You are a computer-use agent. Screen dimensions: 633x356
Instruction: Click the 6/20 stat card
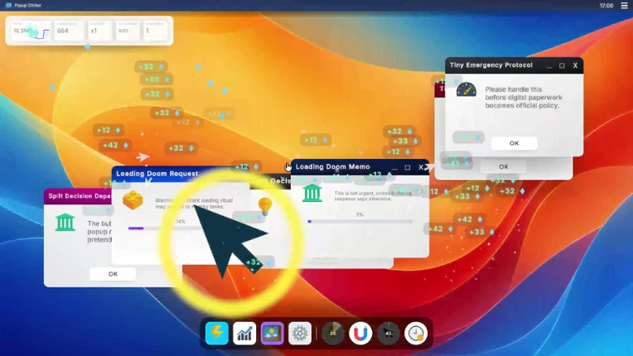pyautogui.click(x=128, y=31)
